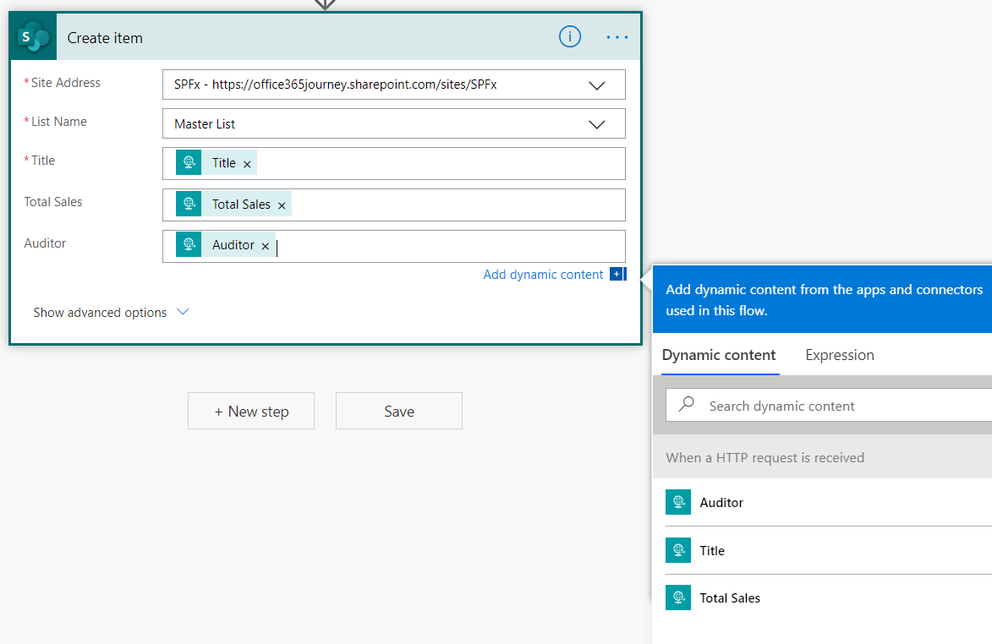Remove the Auditor dynamic token
Image resolution: width=992 pixels, height=644 pixels.
pyautogui.click(x=266, y=246)
